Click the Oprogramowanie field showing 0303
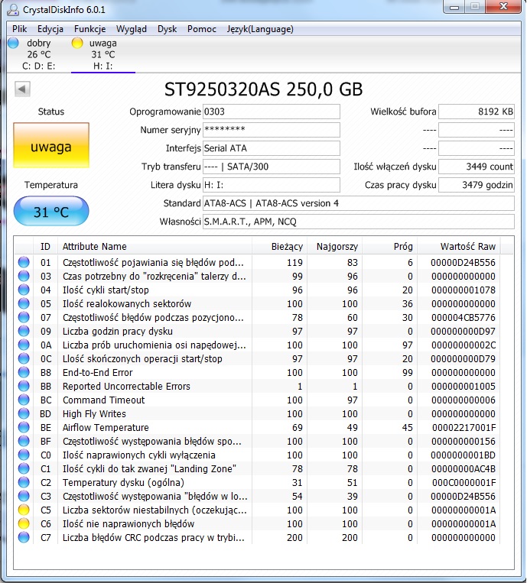The height and width of the screenshot is (583, 527). click(272, 112)
